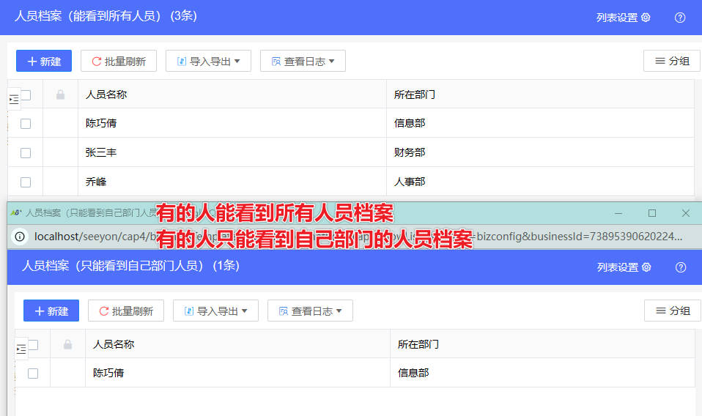Click the site info icon before localhost URL
The image size is (702, 416).
pos(20,237)
